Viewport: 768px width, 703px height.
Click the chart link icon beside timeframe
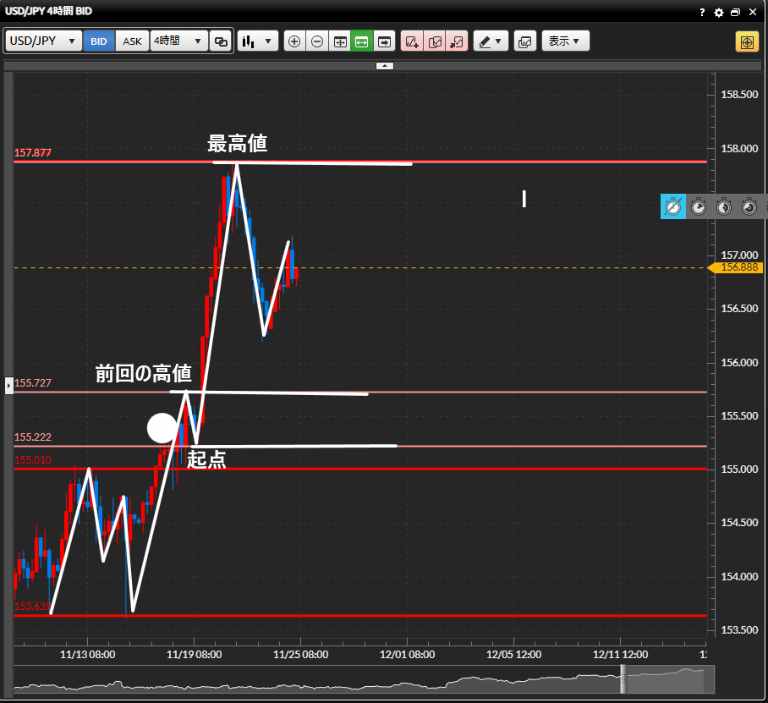(222, 41)
